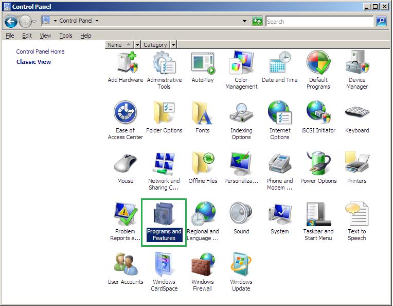This screenshot has width=393, height=306.
Task: Click the green refresh button
Action: point(257,21)
